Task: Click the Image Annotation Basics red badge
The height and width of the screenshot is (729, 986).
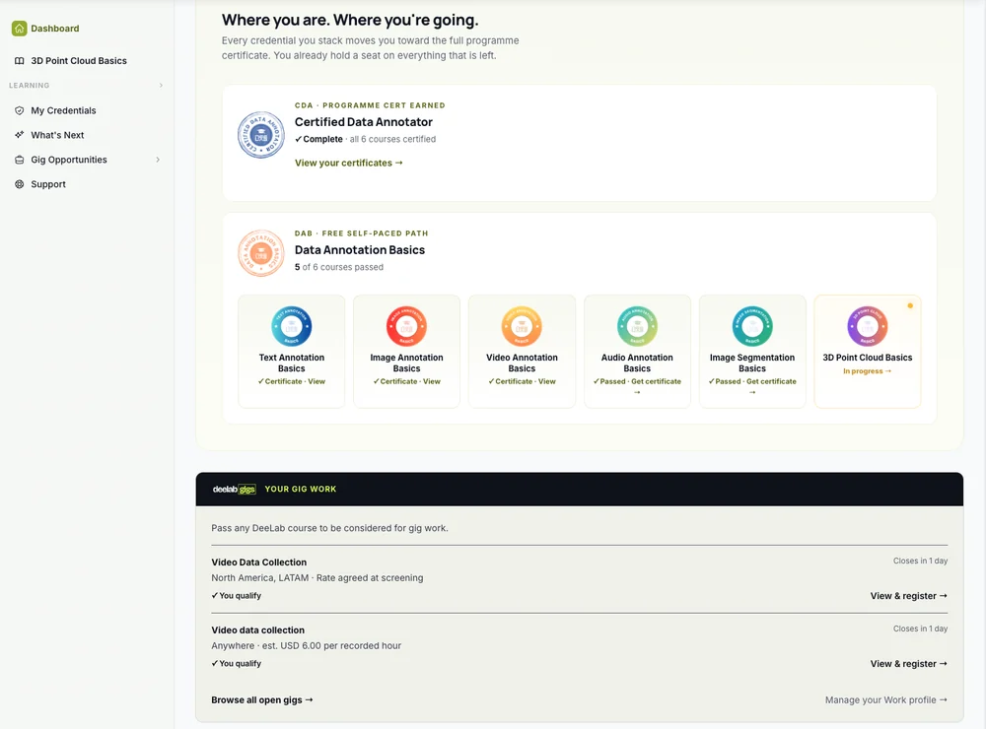Action: point(407,326)
